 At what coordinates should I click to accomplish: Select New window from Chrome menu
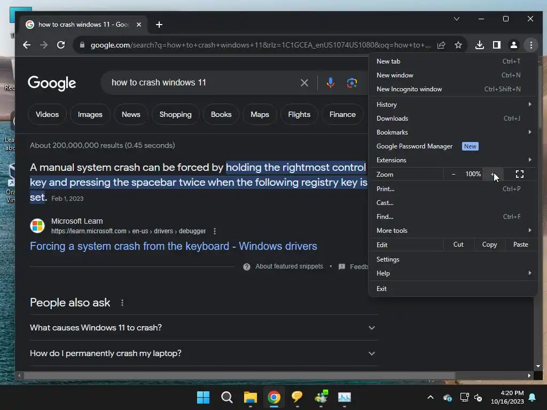453,75
